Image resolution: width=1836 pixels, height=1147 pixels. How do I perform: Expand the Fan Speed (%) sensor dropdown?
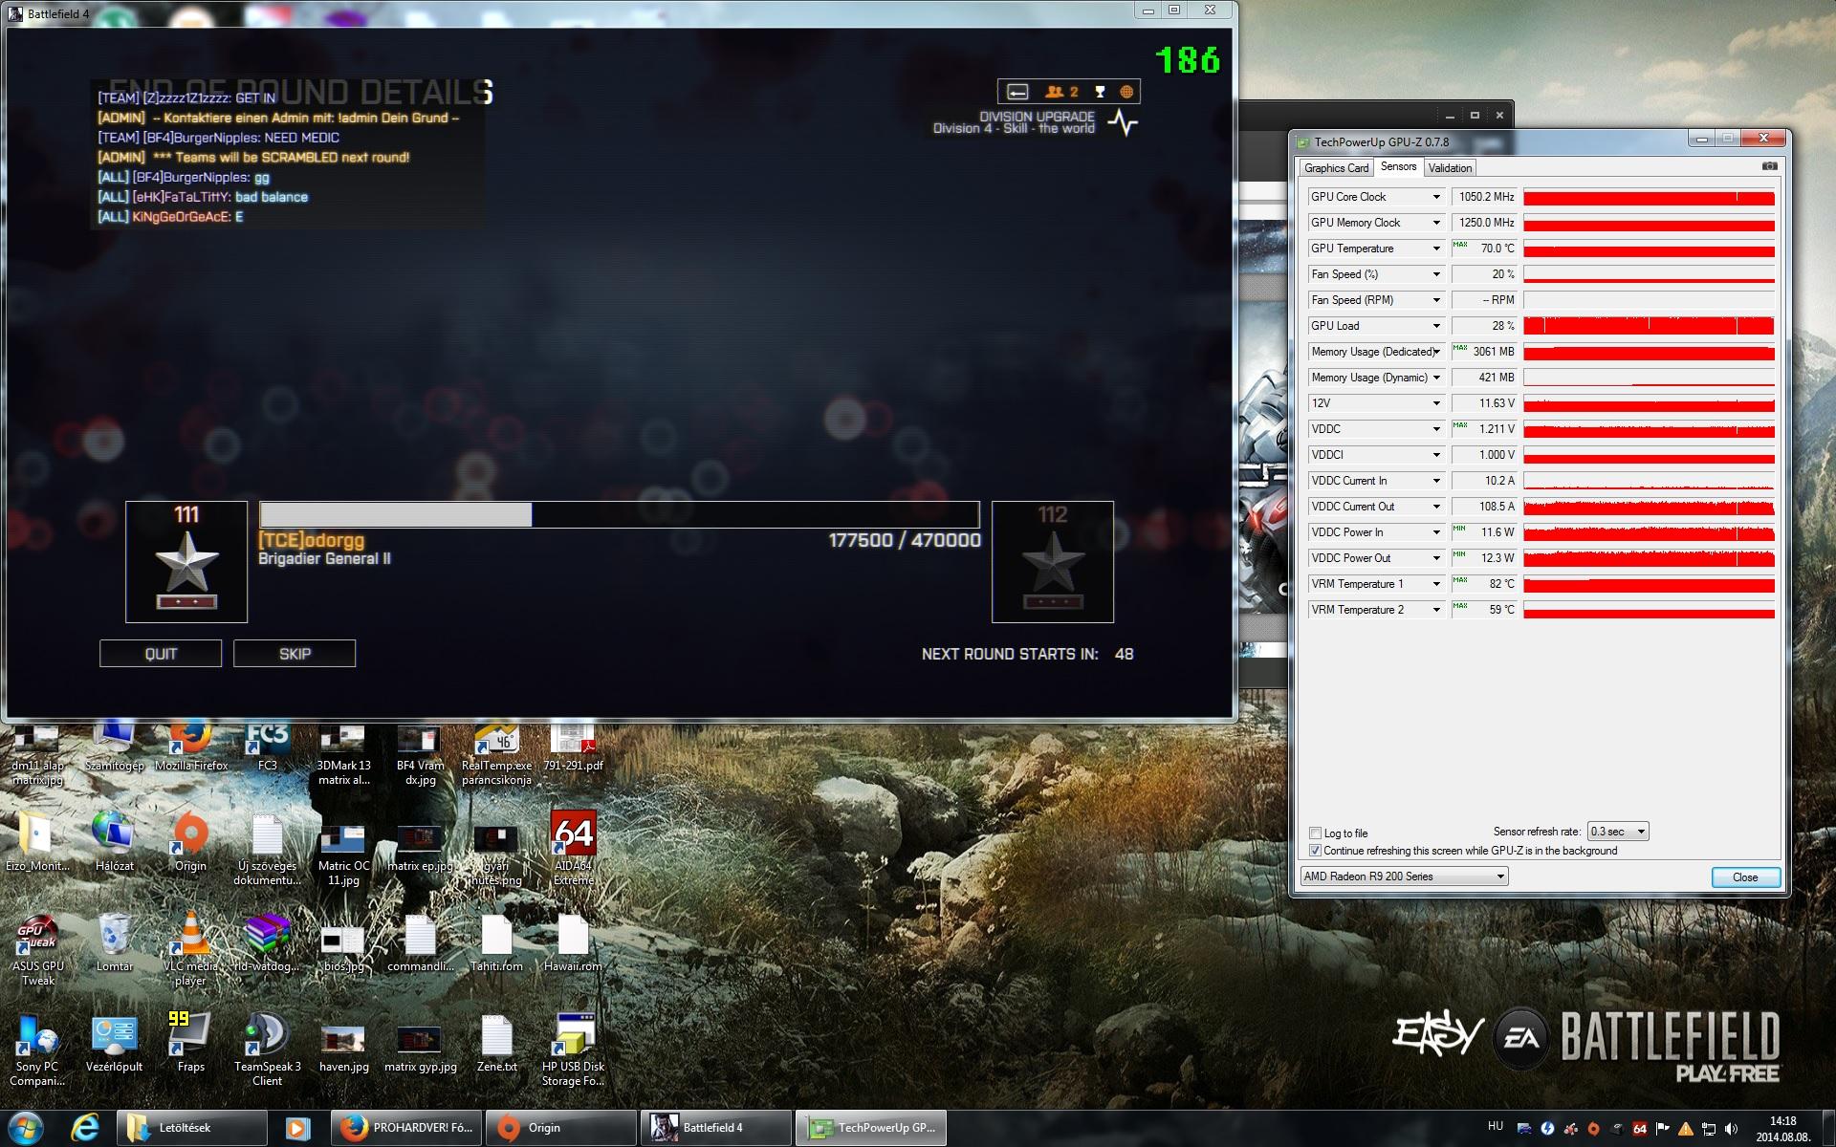(x=1435, y=274)
